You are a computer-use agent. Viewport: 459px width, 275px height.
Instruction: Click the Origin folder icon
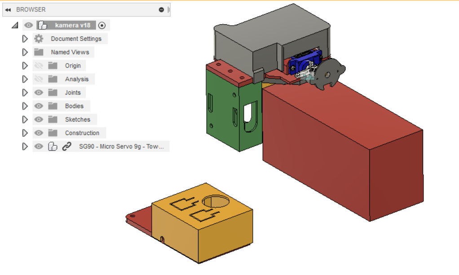point(53,65)
